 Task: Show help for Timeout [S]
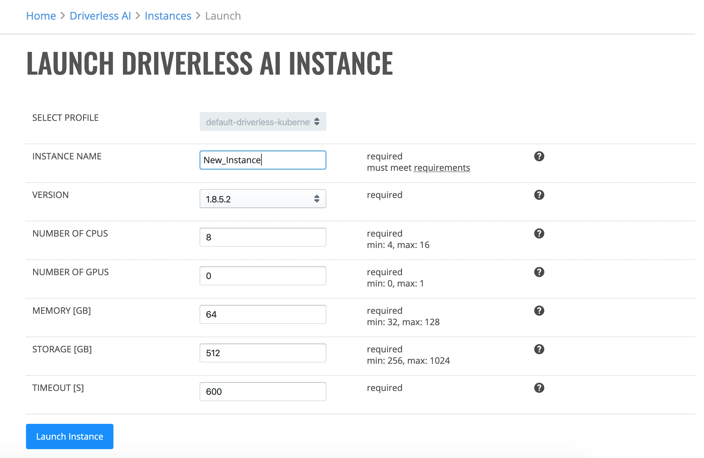click(539, 388)
